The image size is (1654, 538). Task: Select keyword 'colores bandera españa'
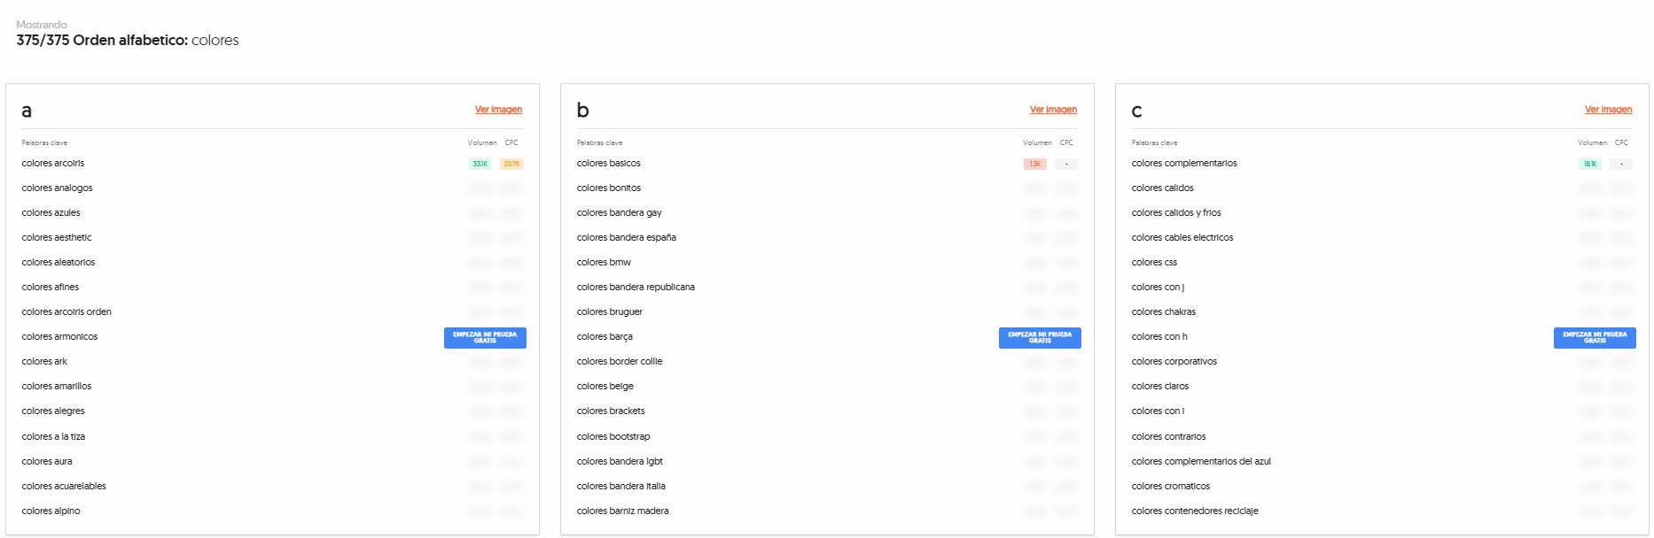click(x=626, y=238)
